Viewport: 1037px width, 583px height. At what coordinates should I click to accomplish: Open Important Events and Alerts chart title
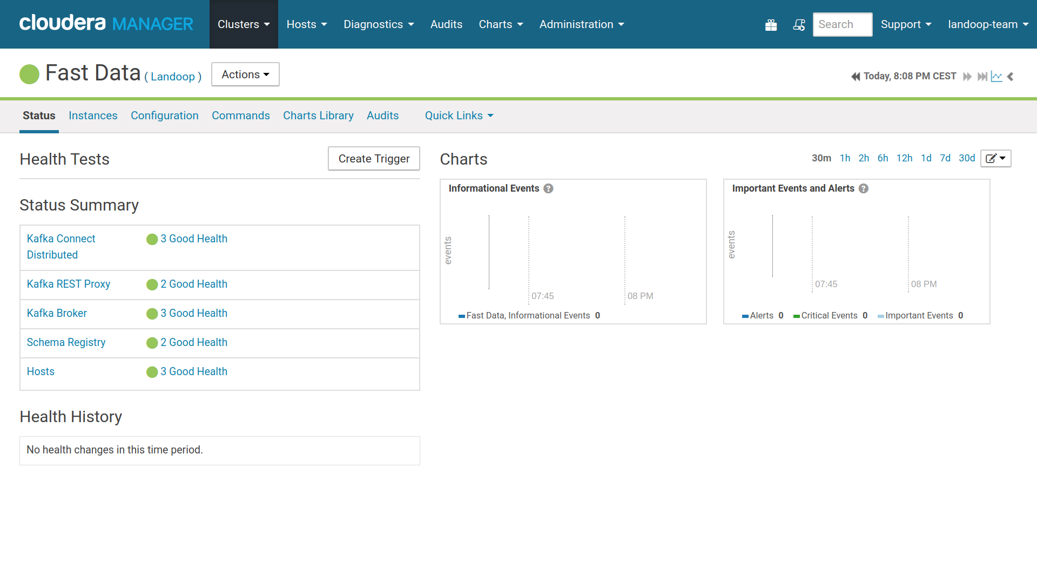(793, 188)
